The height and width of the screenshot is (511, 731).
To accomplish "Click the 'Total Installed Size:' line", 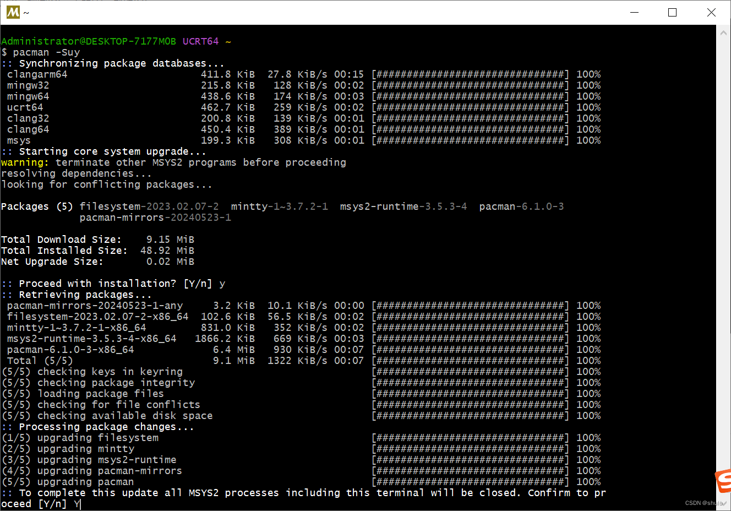I will [x=98, y=251].
